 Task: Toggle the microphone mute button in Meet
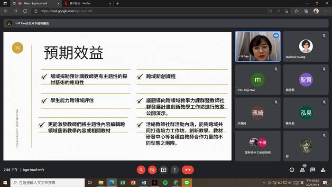(x=141, y=170)
